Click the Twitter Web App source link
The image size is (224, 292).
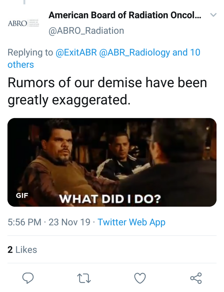132,222
